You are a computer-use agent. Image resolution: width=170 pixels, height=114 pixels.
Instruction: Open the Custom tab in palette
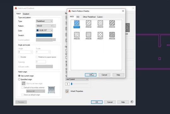(x=100, y=17)
